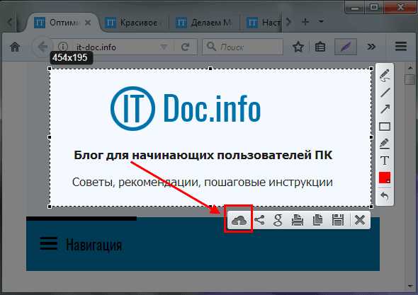Select the Marker highlighter tool
The image size is (418, 295).
(385, 144)
